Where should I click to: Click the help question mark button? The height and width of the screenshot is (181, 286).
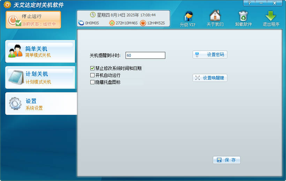pyautogui.click(x=249, y=3)
